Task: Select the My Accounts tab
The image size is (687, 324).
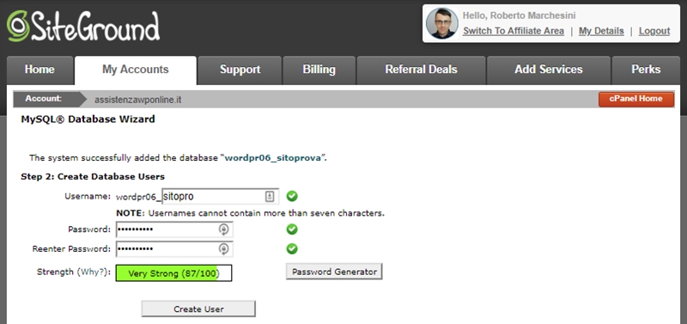Action: pos(136,70)
